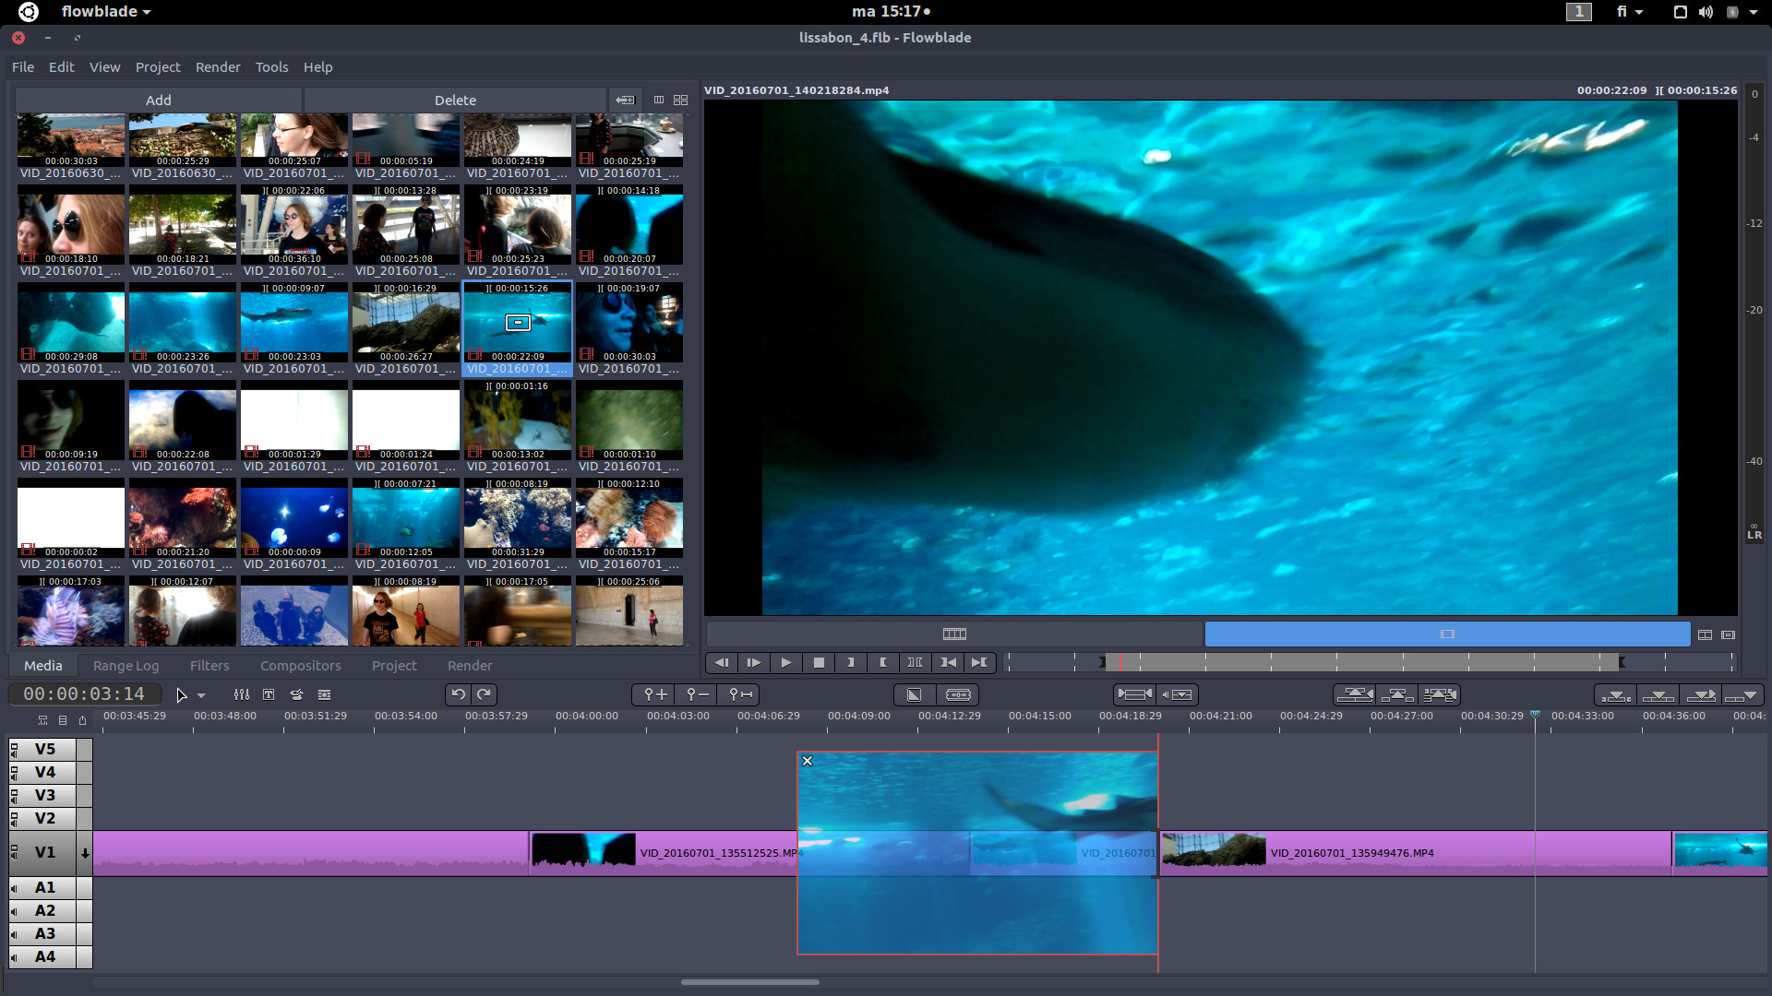Open the edit tool mode dropdown arrow

tap(201, 695)
